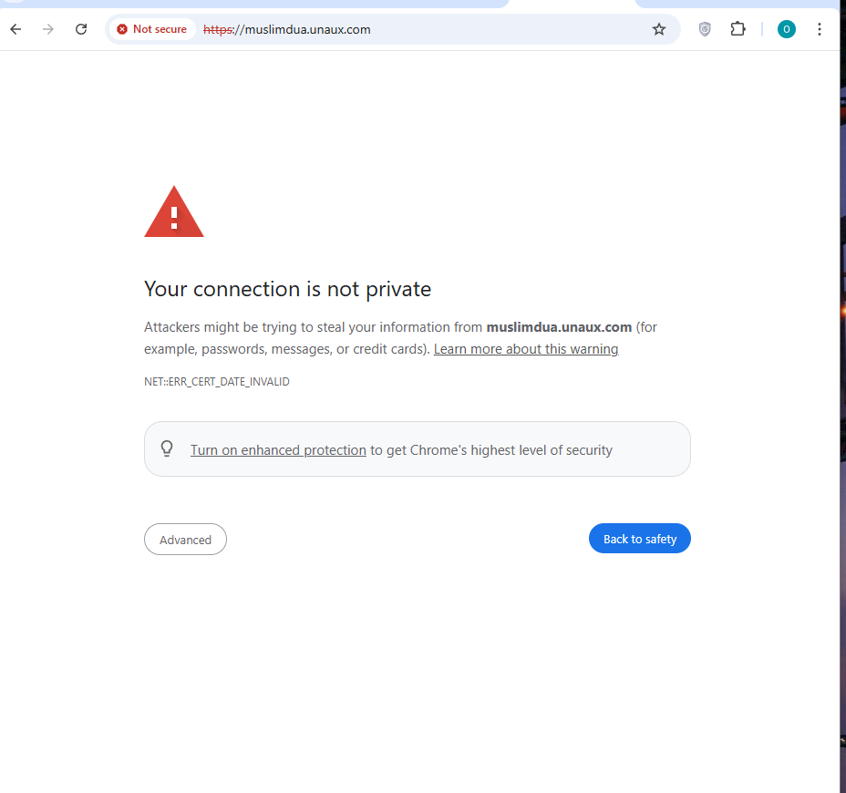Click the Not secure site info chip
846x793 pixels.
click(152, 29)
